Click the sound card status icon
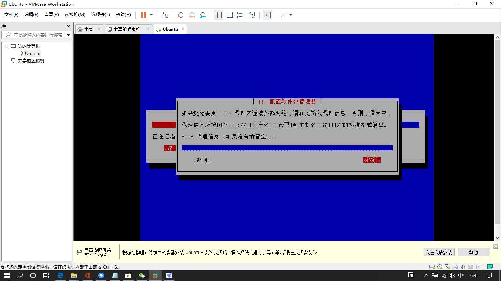 (463, 267)
